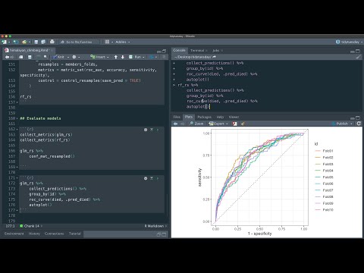Screen dimensions: 364x273
Task: Click the print icon in main toolbar
Action: click(52, 42)
